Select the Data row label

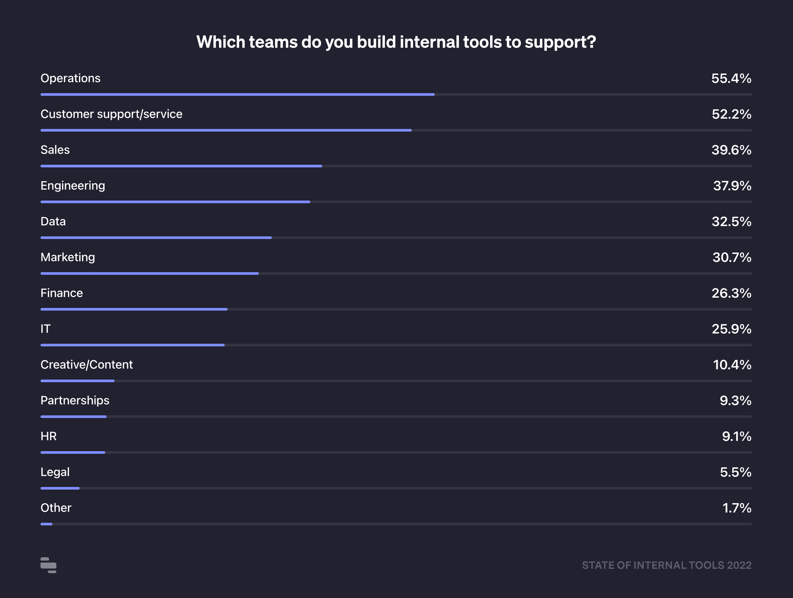(53, 221)
